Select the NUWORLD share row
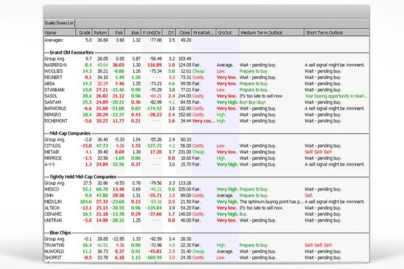The image size is (404, 269). pyautogui.click(x=206, y=252)
